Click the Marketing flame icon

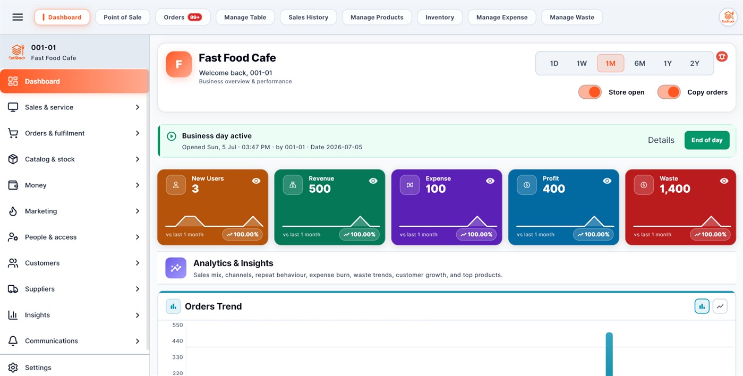tap(13, 211)
